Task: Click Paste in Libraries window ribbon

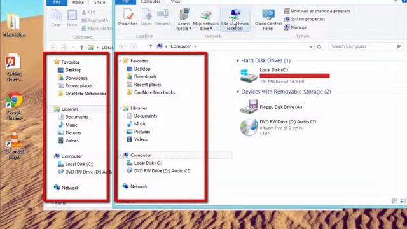Action: click(x=72, y=18)
